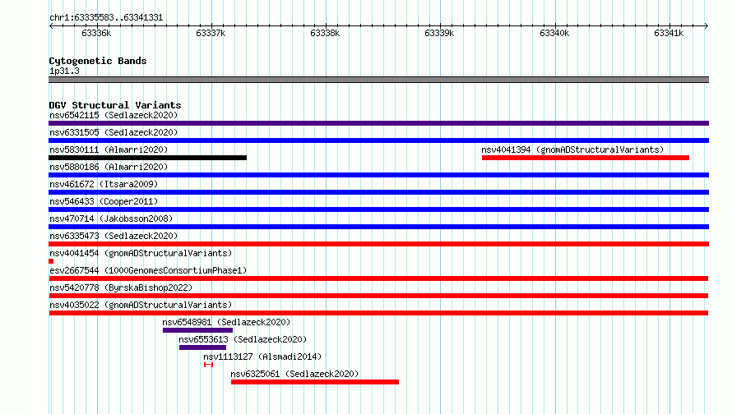Select the small red nsv1113127 marker

pos(208,365)
